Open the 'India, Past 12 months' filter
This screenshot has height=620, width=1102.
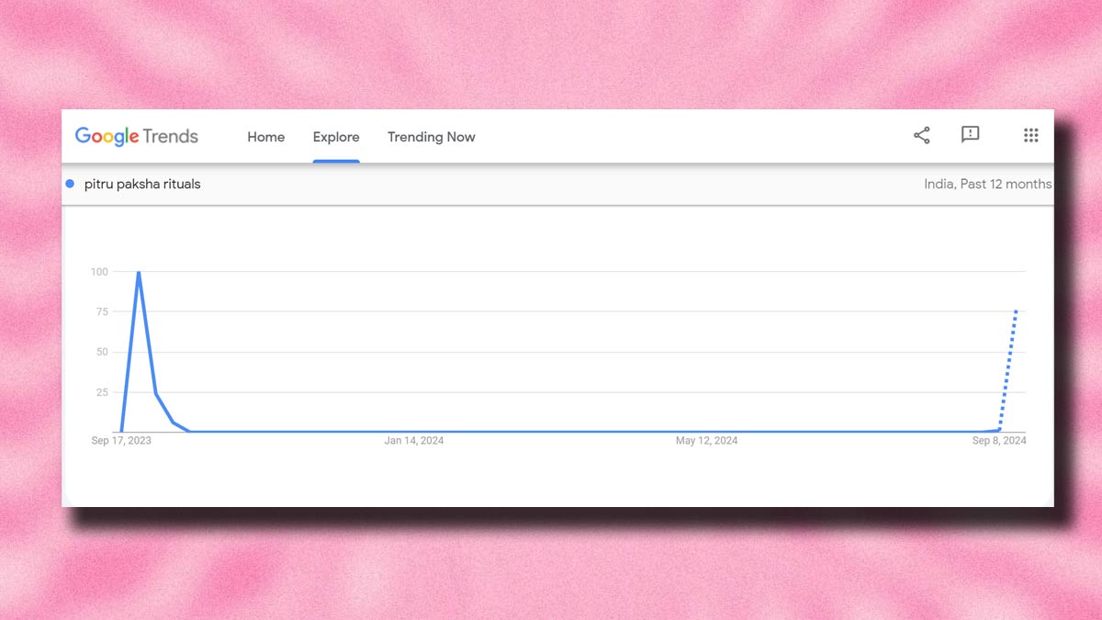(987, 184)
